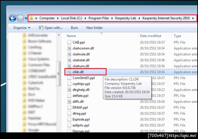Viewport: 198px width, 139px height.
Task: Select the CAB.ppl file icon
Action: pyautogui.click(x=69, y=42)
